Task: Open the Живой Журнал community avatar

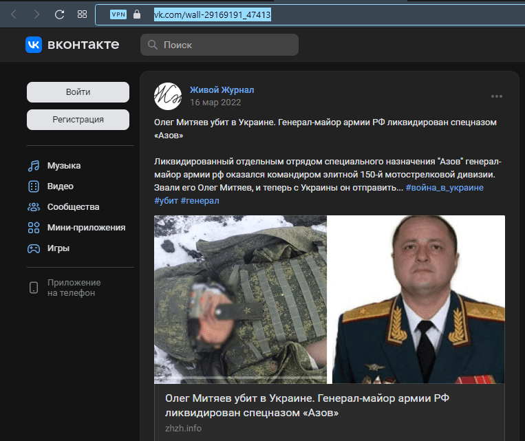Action: 168,96
